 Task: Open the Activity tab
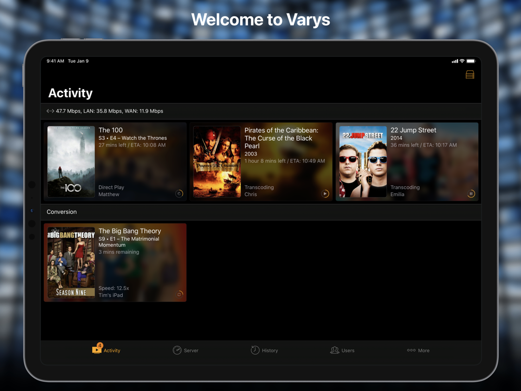(x=106, y=350)
